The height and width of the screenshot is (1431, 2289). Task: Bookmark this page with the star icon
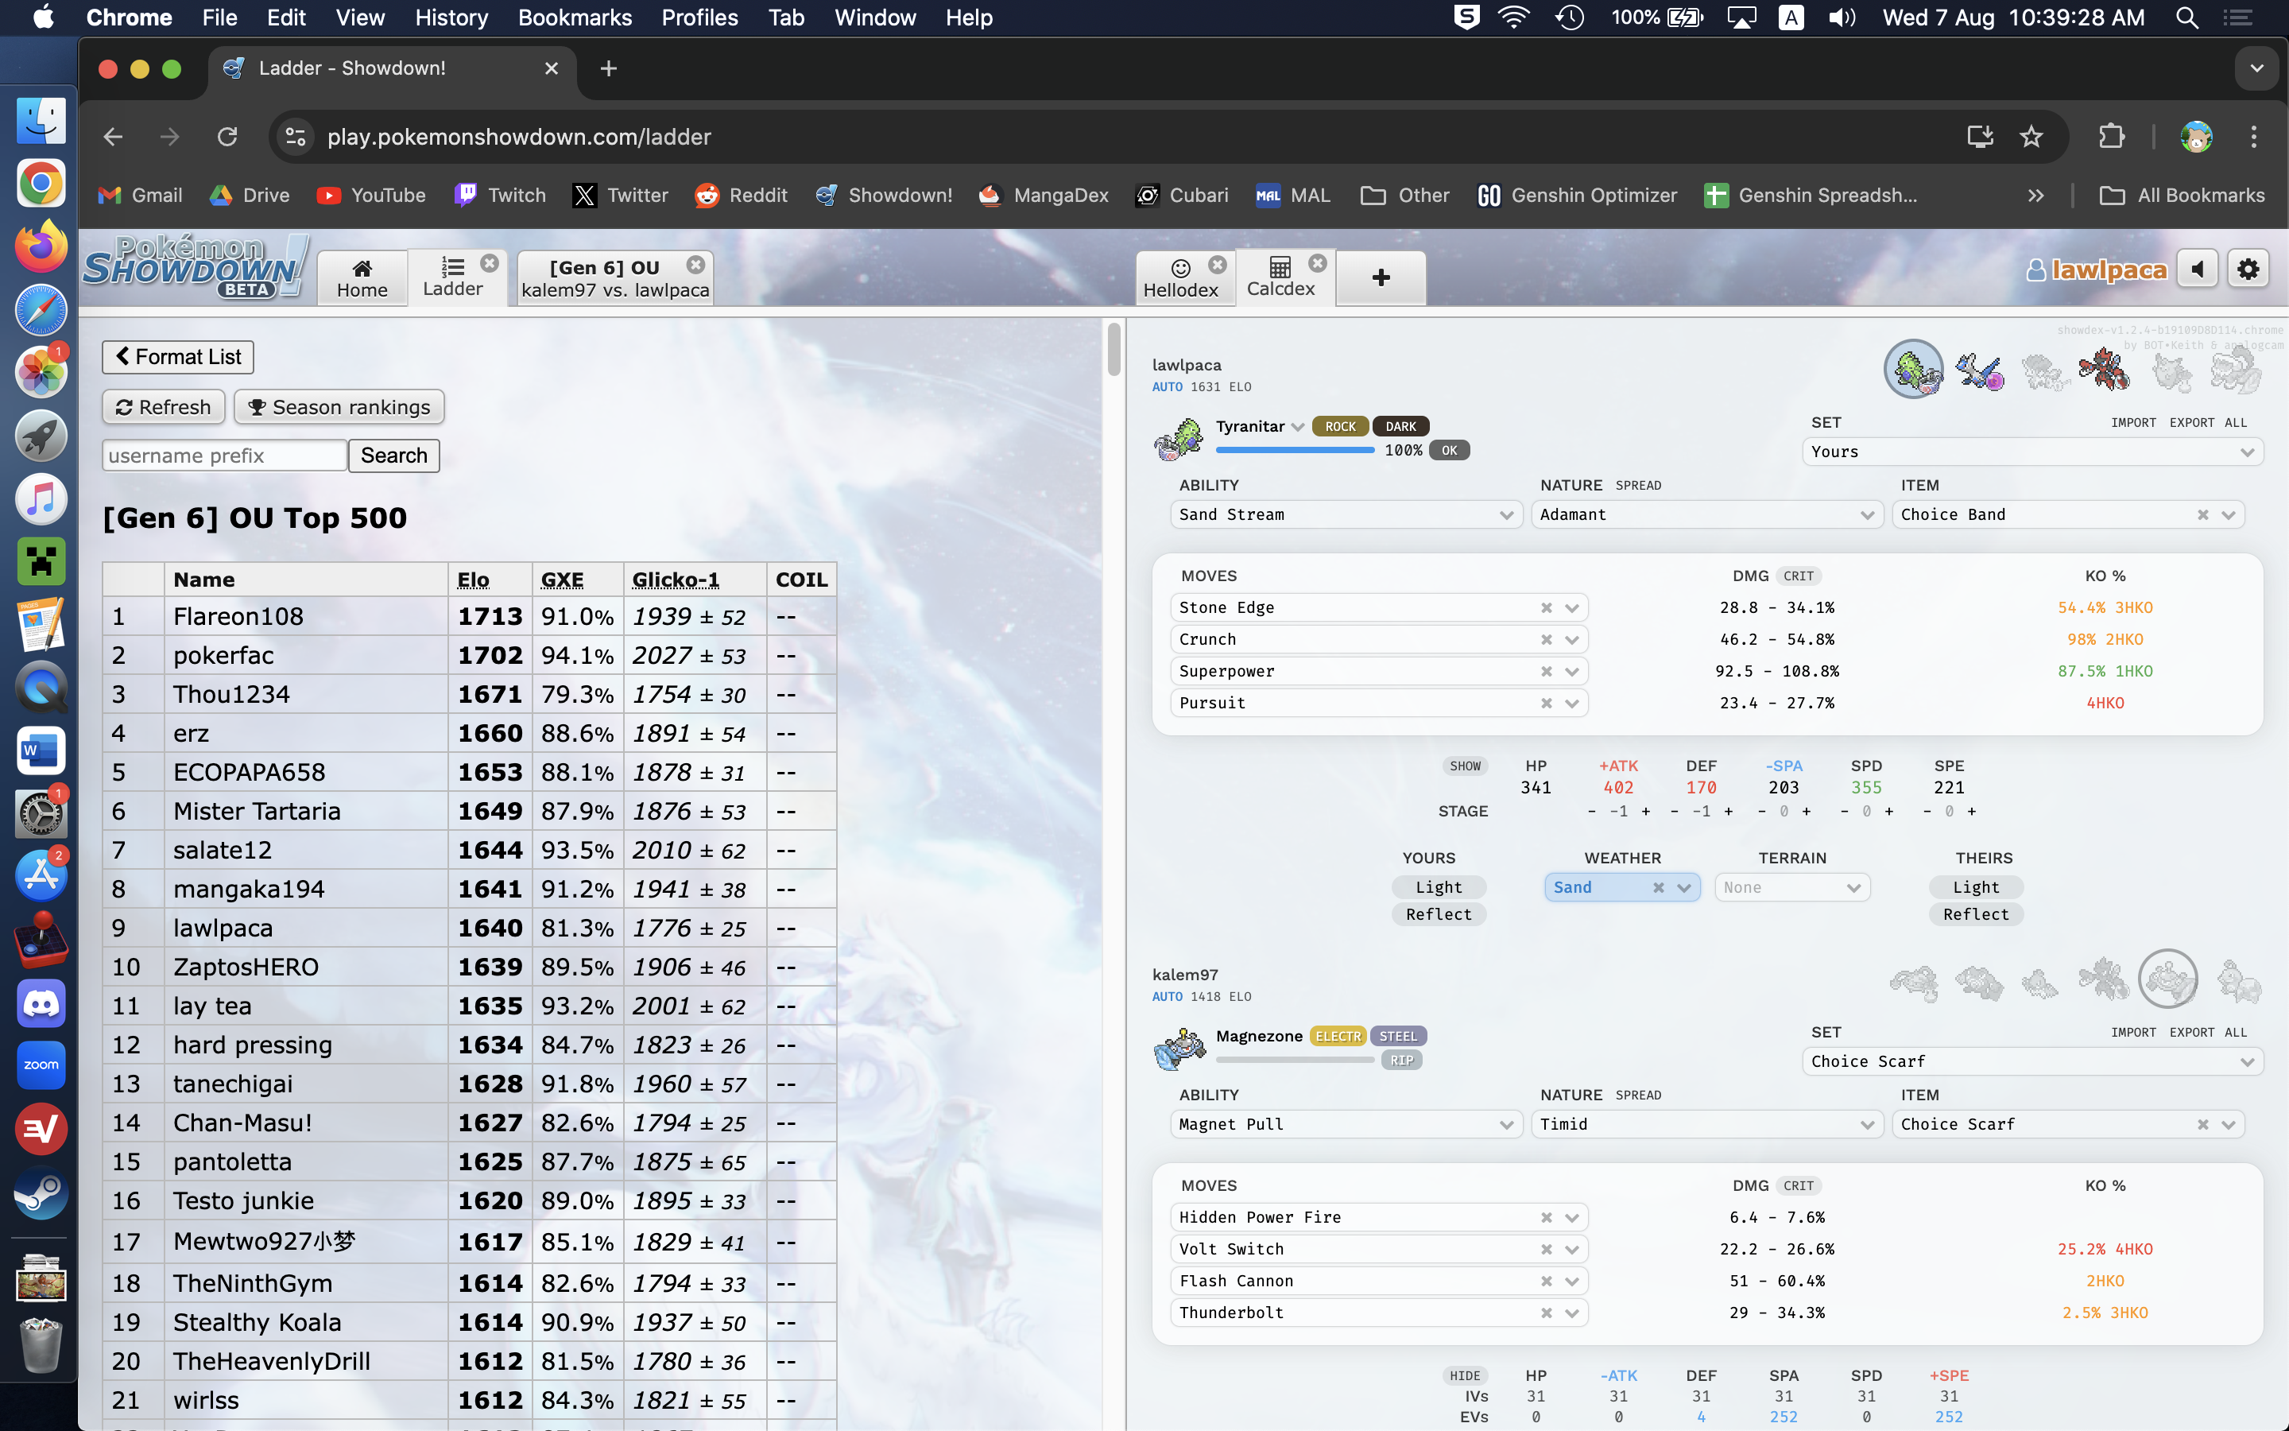[x=2031, y=138]
